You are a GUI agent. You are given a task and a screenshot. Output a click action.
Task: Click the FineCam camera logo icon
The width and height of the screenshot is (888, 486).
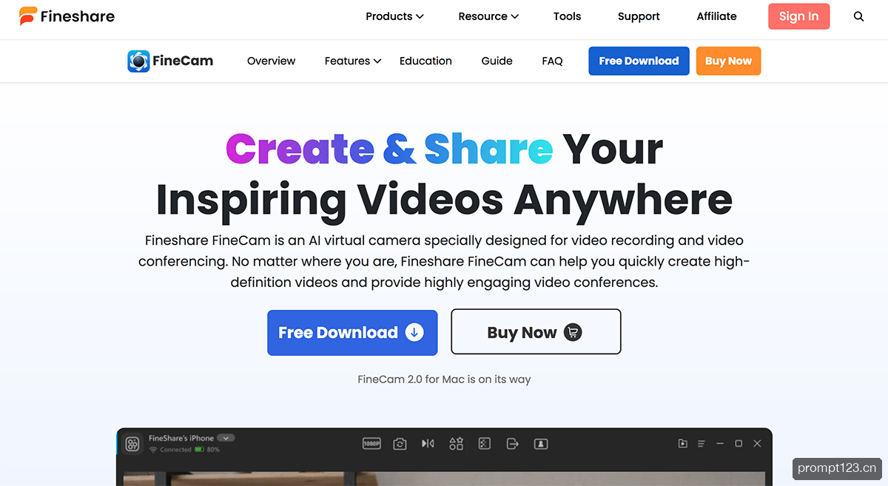(138, 61)
